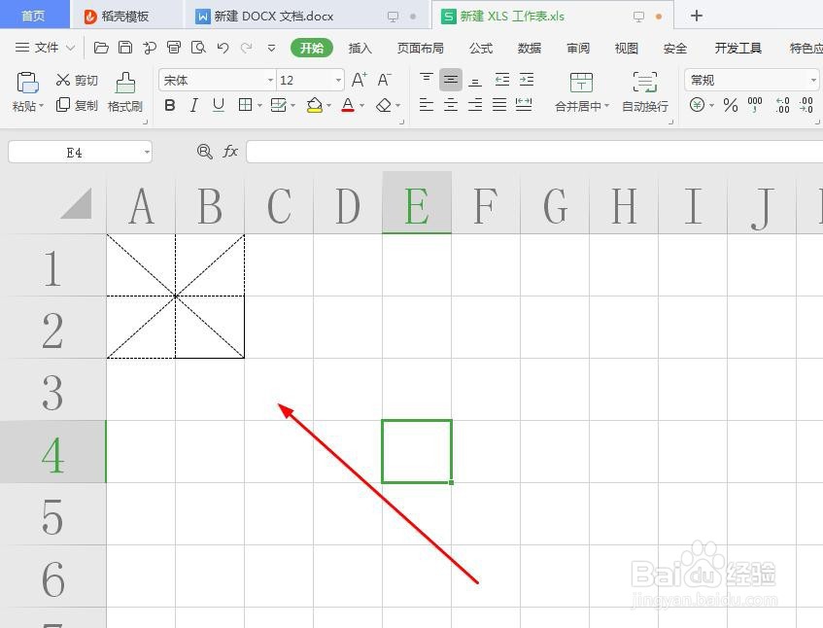The image size is (823, 628).
Task: Decrease indent icon
Action: pos(502,80)
